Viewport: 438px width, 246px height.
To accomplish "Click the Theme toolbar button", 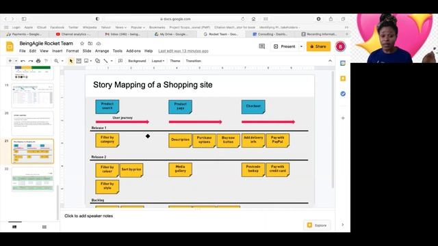I will point(175,61).
